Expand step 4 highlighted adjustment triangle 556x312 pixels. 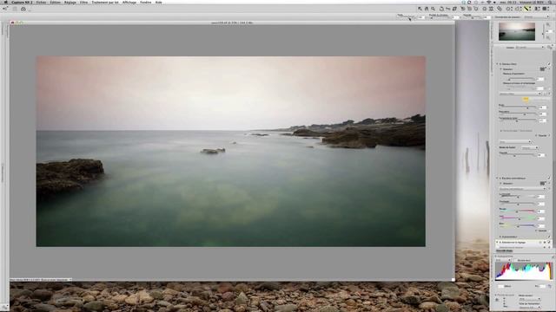497,243
